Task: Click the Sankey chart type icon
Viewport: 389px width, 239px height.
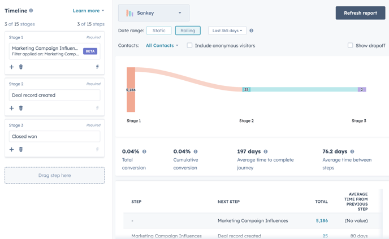Action: click(x=129, y=13)
